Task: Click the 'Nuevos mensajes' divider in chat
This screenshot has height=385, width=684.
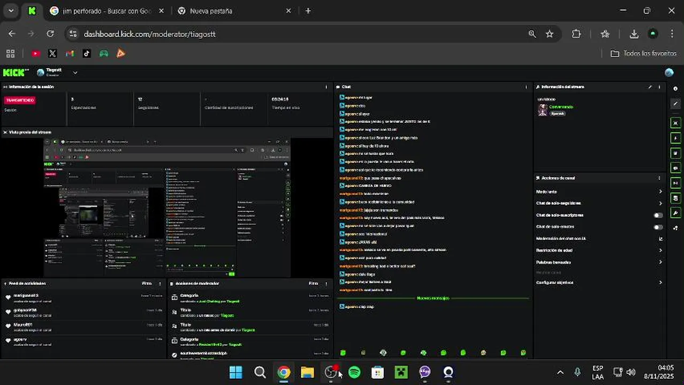Action: pos(433,298)
